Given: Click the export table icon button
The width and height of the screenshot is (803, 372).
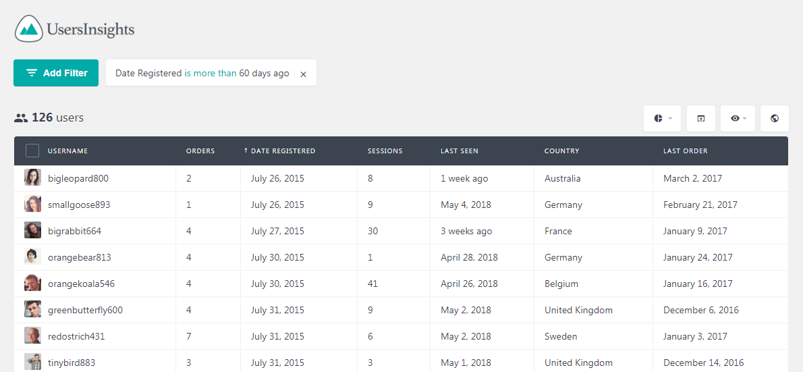Looking at the screenshot, I should pos(701,118).
